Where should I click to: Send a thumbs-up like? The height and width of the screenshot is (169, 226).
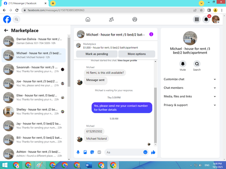[153, 152]
